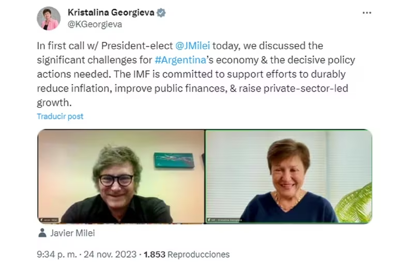Click Kristalina Georgieva's profile avatar
The image size is (397, 264).
click(49, 18)
